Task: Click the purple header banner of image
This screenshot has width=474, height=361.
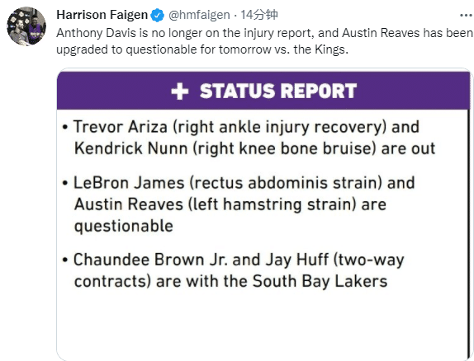Action: pyautogui.click(x=263, y=91)
